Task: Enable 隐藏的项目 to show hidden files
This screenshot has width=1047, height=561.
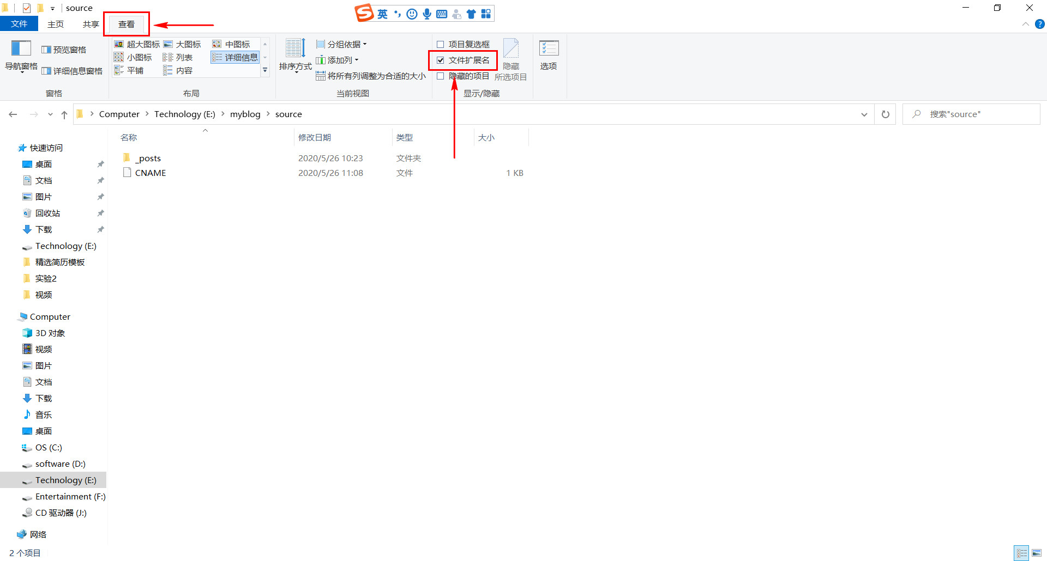Action: pos(440,76)
